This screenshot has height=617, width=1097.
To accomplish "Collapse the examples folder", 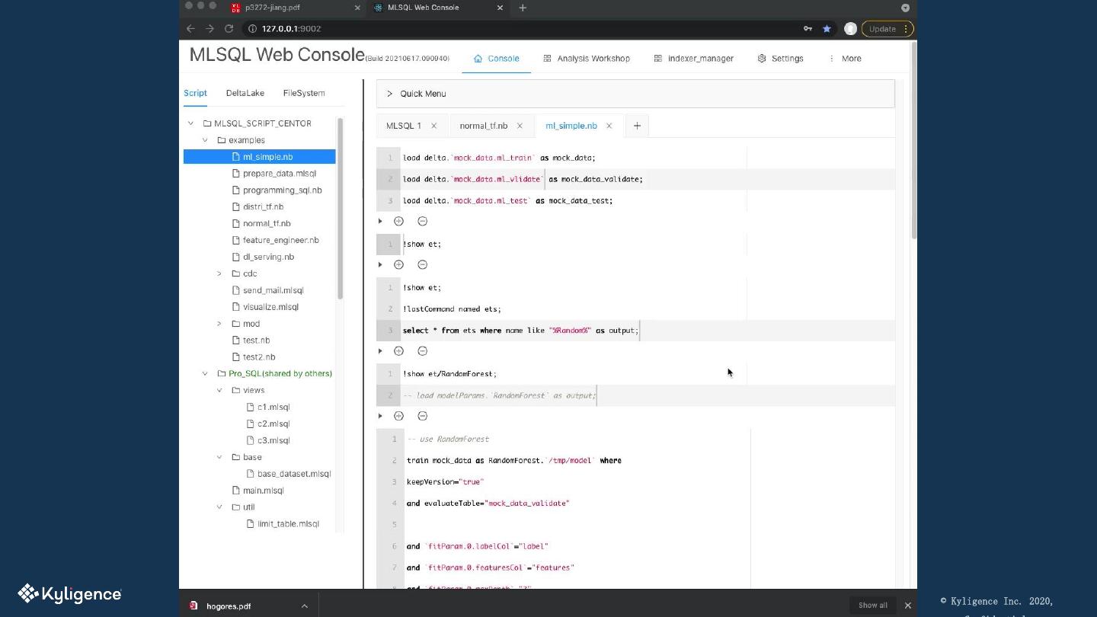I will [x=205, y=140].
